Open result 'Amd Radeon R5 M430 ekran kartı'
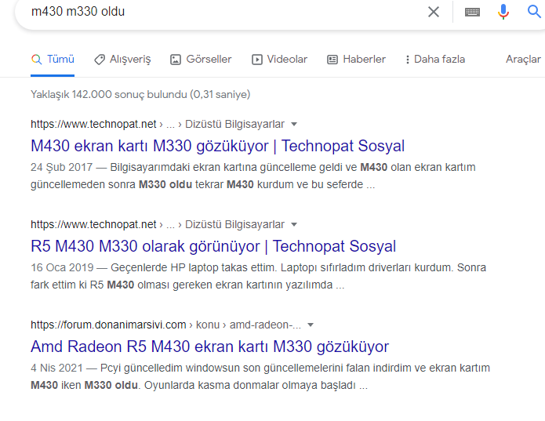Image resolution: width=545 pixels, height=421 pixels. tap(209, 347)
